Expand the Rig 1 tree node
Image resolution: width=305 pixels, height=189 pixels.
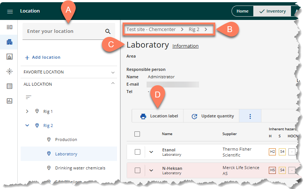27,111
